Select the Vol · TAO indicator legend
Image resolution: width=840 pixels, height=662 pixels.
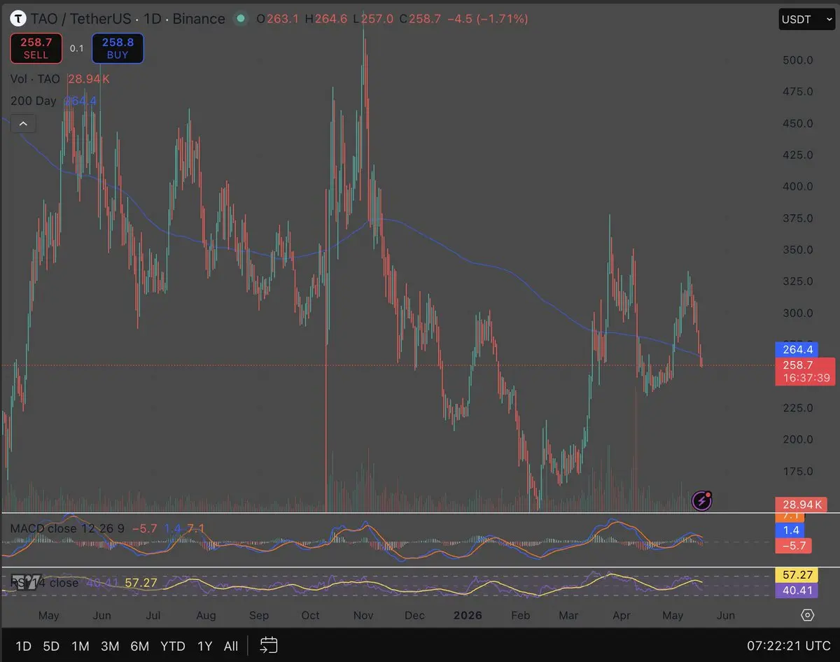pyautogui.click(x=35, y=79)
